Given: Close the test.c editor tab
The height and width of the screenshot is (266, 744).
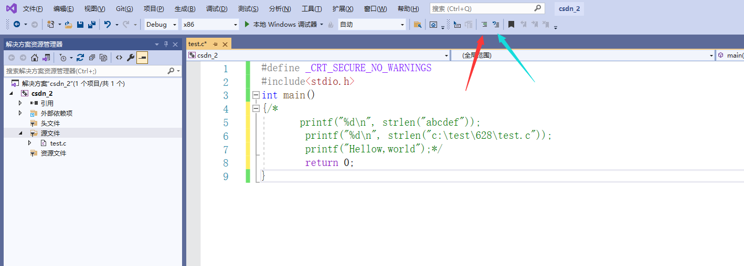Looking at the screenshot, I should point(225,45).
